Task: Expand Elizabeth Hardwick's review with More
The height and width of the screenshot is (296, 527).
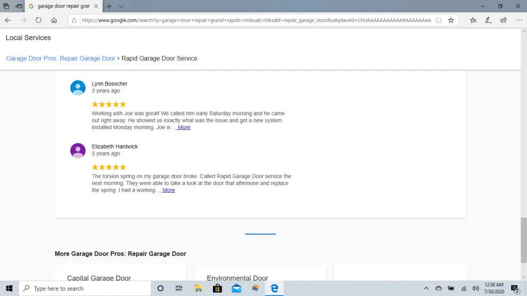Action: [168, 190]
